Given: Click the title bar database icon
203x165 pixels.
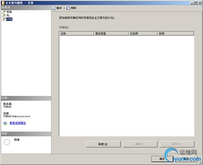Looking at the screenshot, I should 3,3.
